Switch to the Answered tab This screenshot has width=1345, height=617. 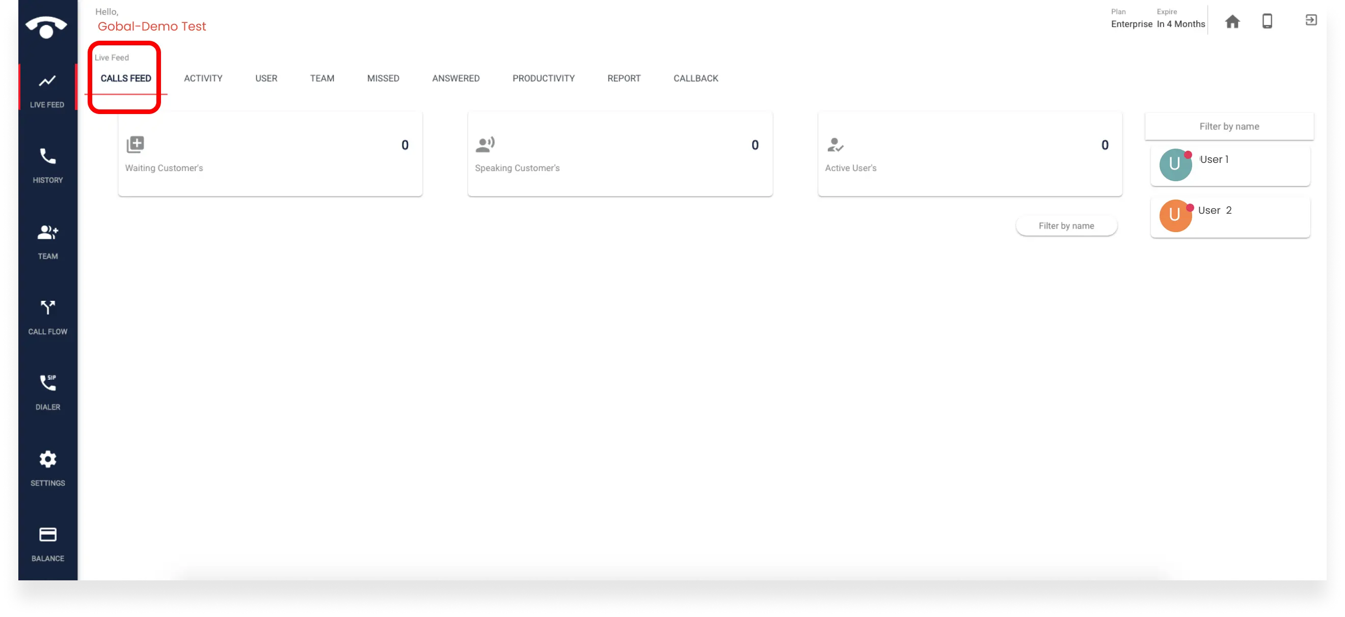pyautogui.click(x=455, y=78)
